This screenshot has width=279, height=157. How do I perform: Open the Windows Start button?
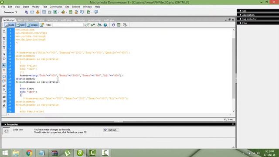(5, 153)
